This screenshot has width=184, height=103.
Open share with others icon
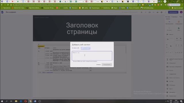coord(158,12)
